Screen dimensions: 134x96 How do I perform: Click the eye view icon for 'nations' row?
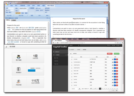tap(113, 77)
